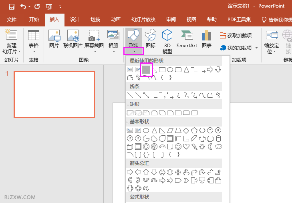This screenshot has width=292, height=203.
Task: Choose double-arrow line in 线条 section
Action: [x=146, y=95]
